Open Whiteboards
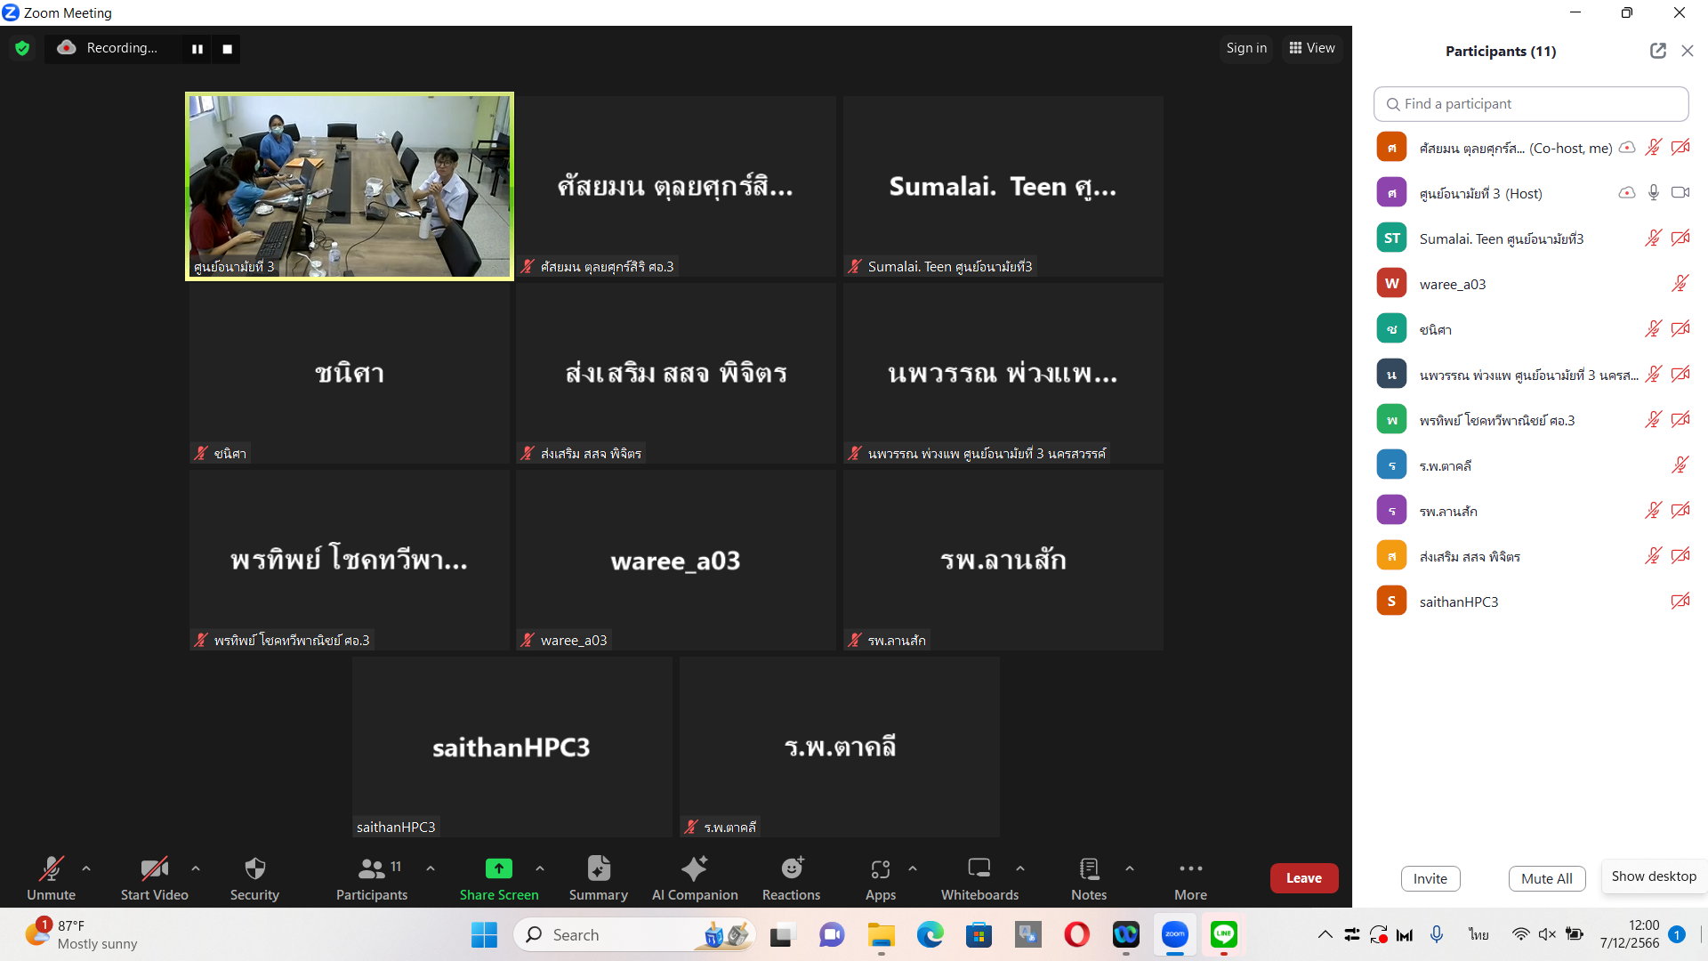This screenshot has width=1708, height=961. (x=979, y=877)
